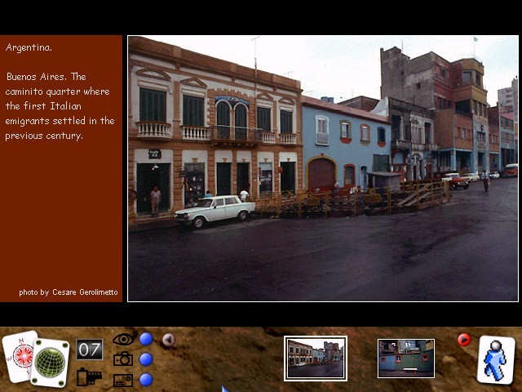Screen dimensions: 522x392
Task: Click the film roll icon
Action: 89,377
